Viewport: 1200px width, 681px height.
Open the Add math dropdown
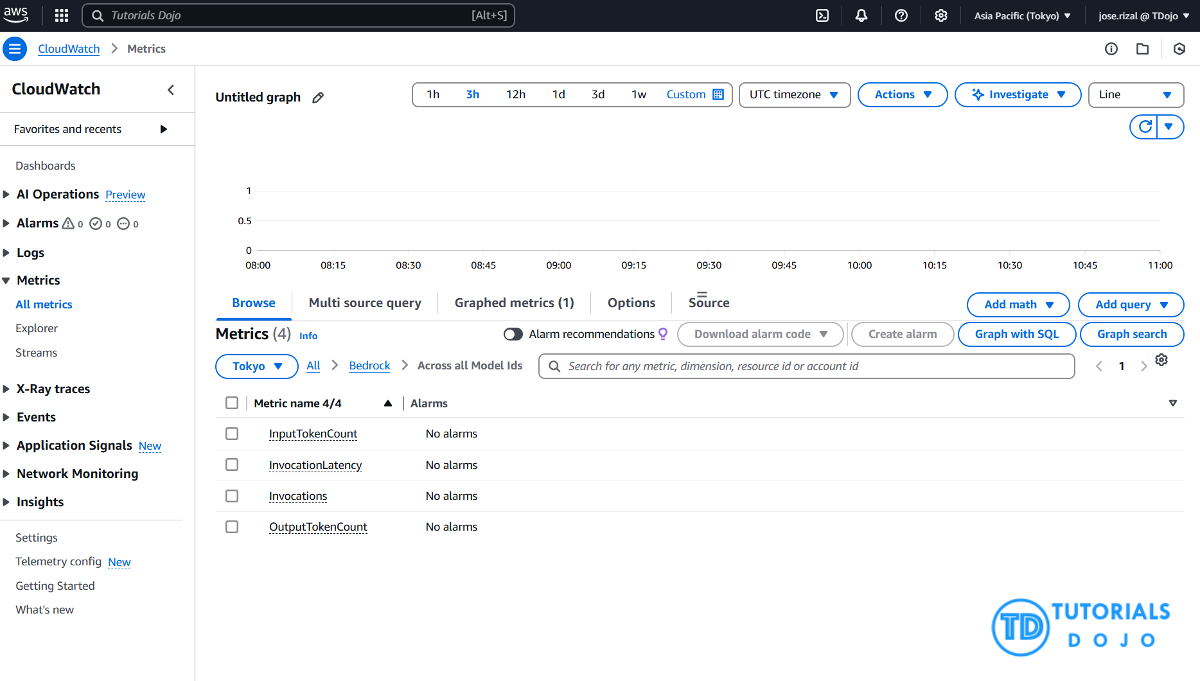(x=1018, y=305)
